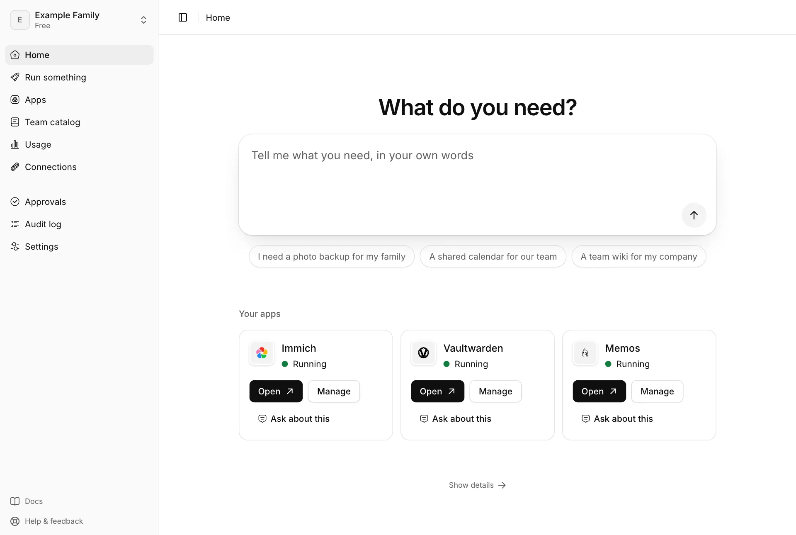Click the Vaultwarden Running status text
This screenshot has width=796, height=535.
coord(471,364)
